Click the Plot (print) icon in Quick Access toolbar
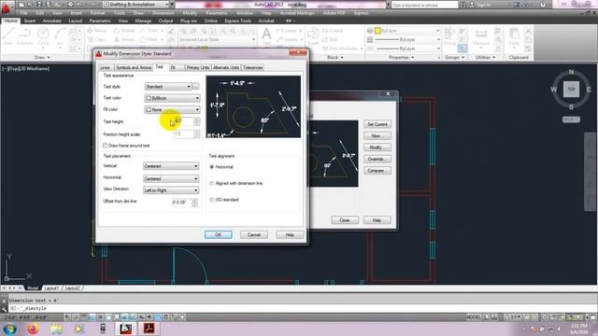 point(71,5)
